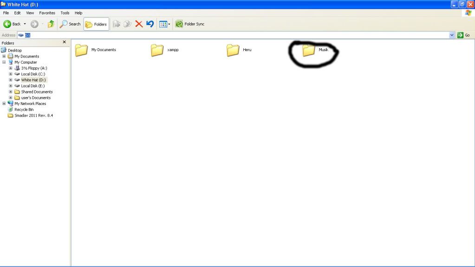Viewport: 475px width, 267px height.
Task: Click the Up folder level icon
Action: 51,24
